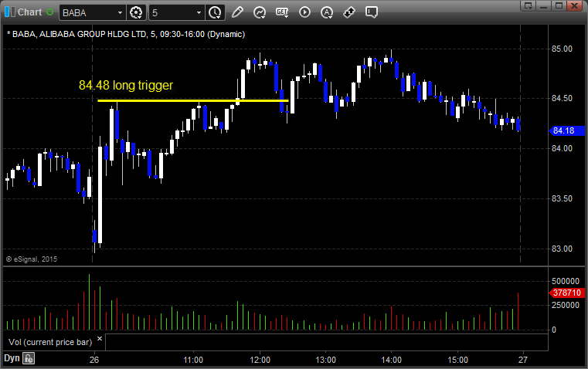Click the bar replay play icon

click(x=304, y=12)
